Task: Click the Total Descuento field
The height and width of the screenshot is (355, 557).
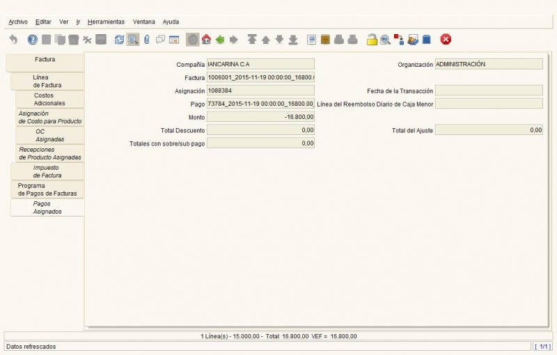Action: click(x=260, y=130)
